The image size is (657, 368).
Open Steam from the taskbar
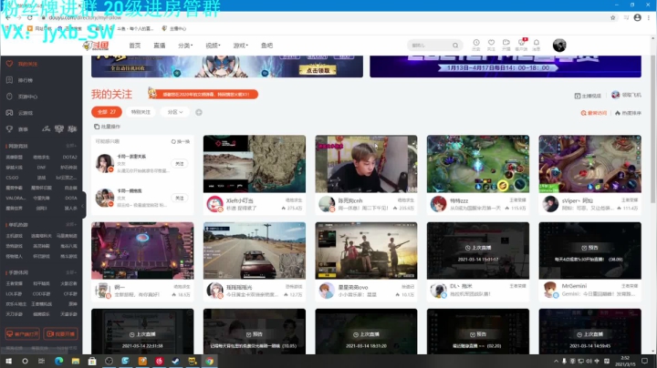tap(175, 361)
